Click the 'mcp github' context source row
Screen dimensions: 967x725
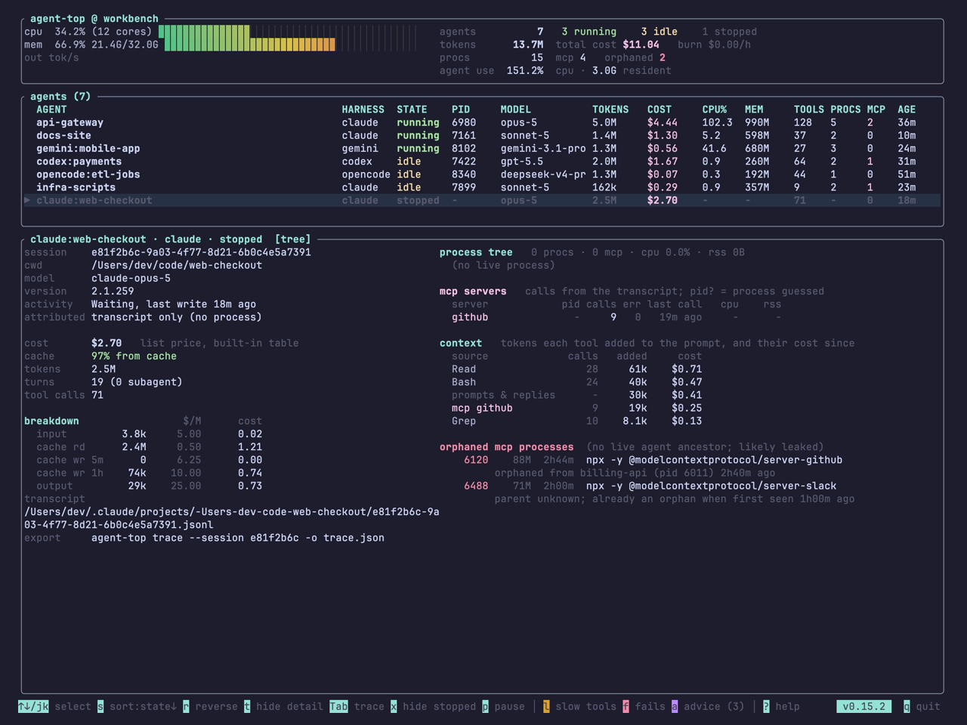tap(576, 408)
